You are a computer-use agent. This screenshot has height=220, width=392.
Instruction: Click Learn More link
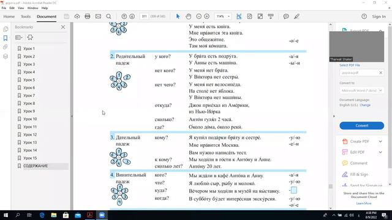(364, 204)
